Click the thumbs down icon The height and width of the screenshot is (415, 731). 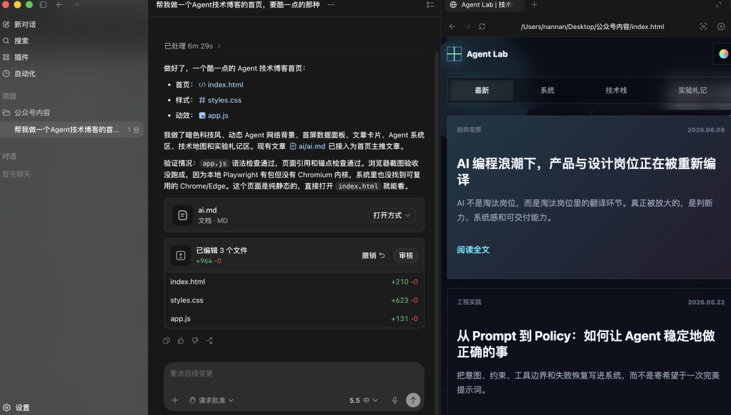click(x=196, y=341)
